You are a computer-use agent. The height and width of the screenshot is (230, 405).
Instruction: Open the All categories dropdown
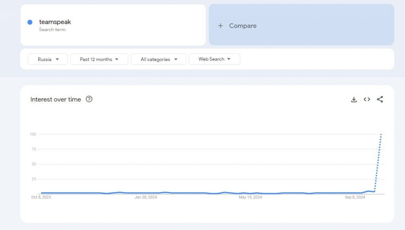(x=159, y=59)
